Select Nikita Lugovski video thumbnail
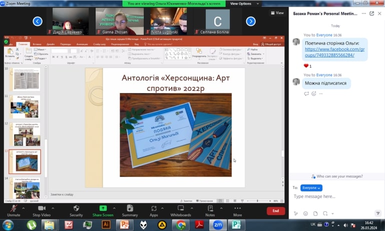 pos(168,21)
